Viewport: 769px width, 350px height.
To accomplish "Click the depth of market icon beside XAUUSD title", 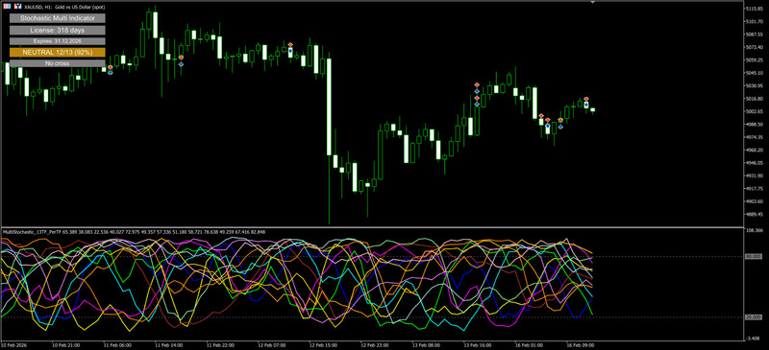I will pos(16,7).
